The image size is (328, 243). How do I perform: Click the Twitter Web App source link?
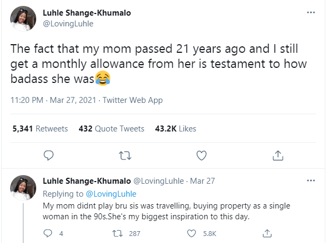click(x=132, y=100)
